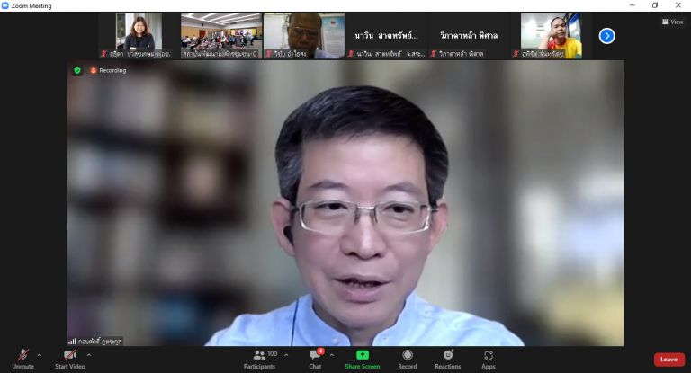Open the Apps panel
This screenshot has width=691, height=373.
(489, 356)
